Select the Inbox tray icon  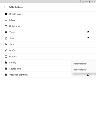(6, 20)
